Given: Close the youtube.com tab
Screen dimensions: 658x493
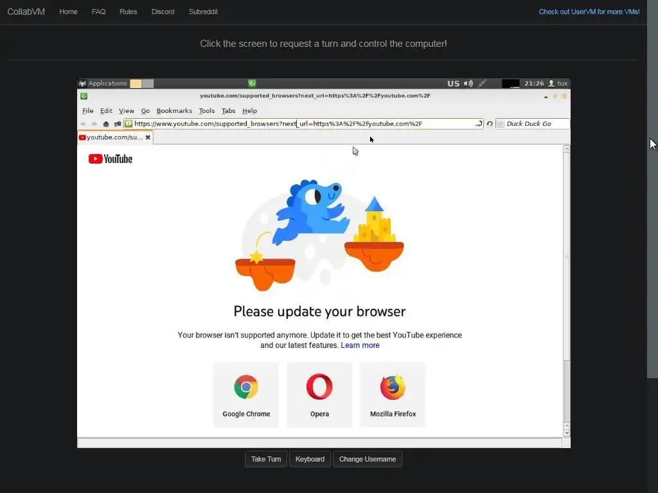Looking at the screenshot, I should click(x=148, y=137).
